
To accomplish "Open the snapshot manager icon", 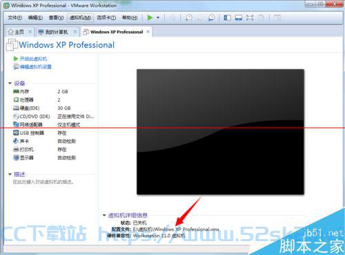I will pos(211,18).
